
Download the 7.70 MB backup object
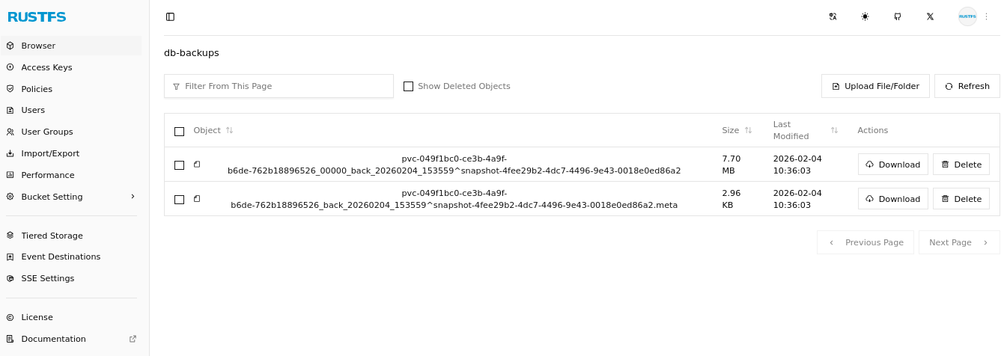(892, 165)
